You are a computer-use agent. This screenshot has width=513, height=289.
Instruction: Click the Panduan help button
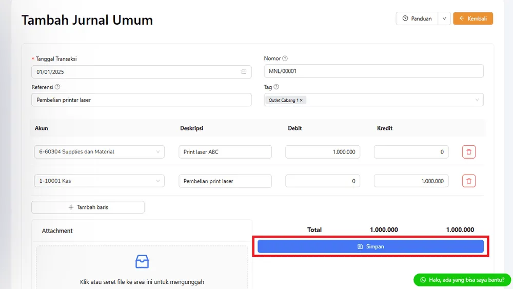click(x=417, y=18)
